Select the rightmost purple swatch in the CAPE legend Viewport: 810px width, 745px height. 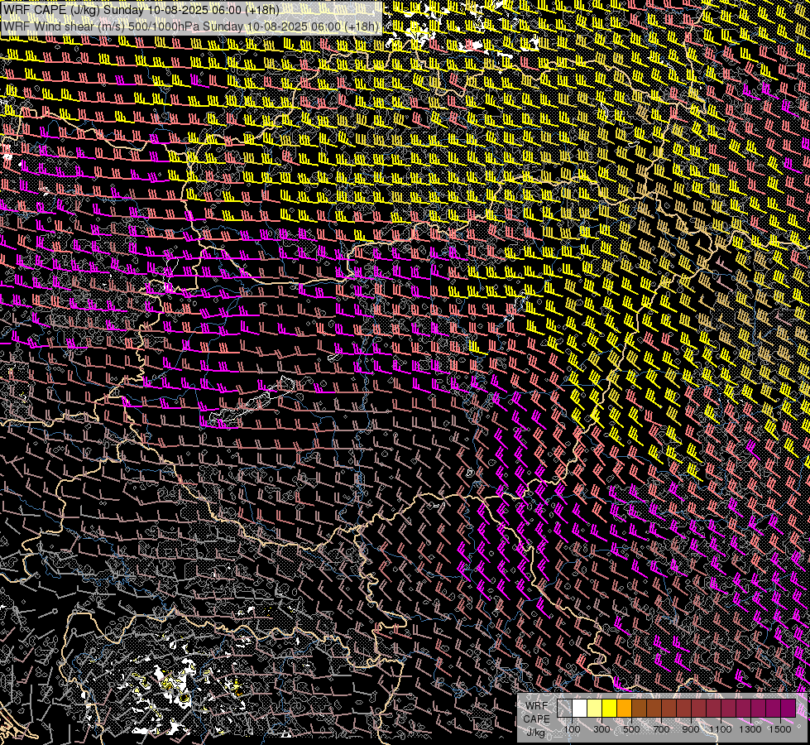tap(788, 709)
